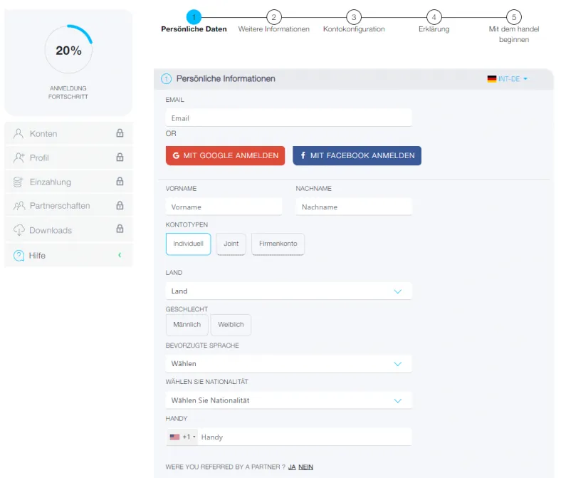The image size is (561, 478).
Task: Click the German flag icon
Action: click(x=492, y=79)
